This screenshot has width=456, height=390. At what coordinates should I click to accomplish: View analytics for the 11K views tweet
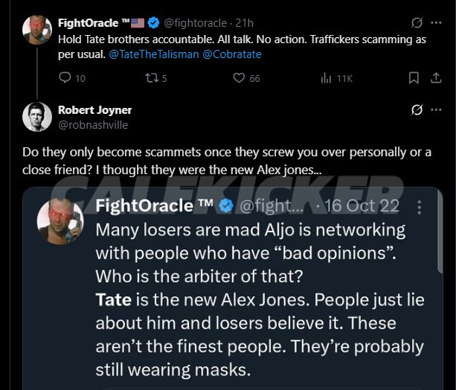coord(327,78)
